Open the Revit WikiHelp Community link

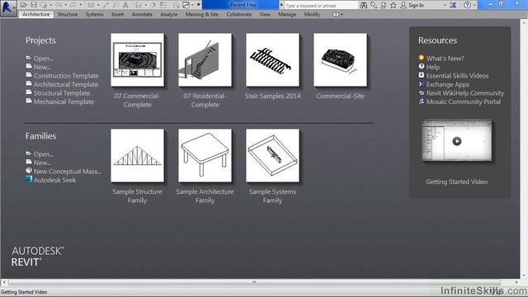pyautogui.click(x=465, y=93)
